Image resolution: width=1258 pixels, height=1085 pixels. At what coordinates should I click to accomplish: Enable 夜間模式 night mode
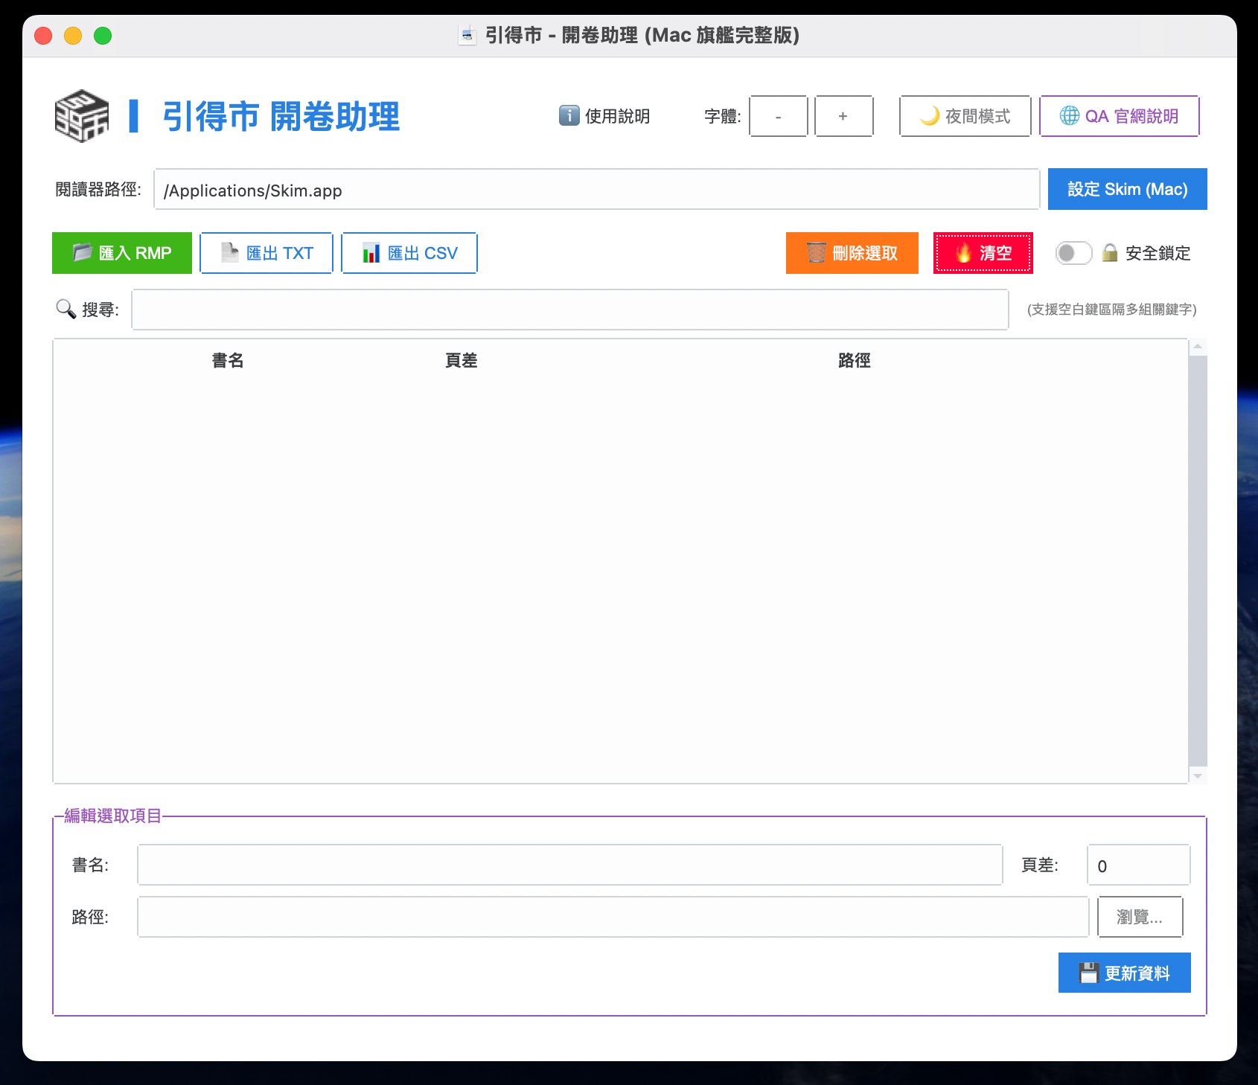[965, 116]
